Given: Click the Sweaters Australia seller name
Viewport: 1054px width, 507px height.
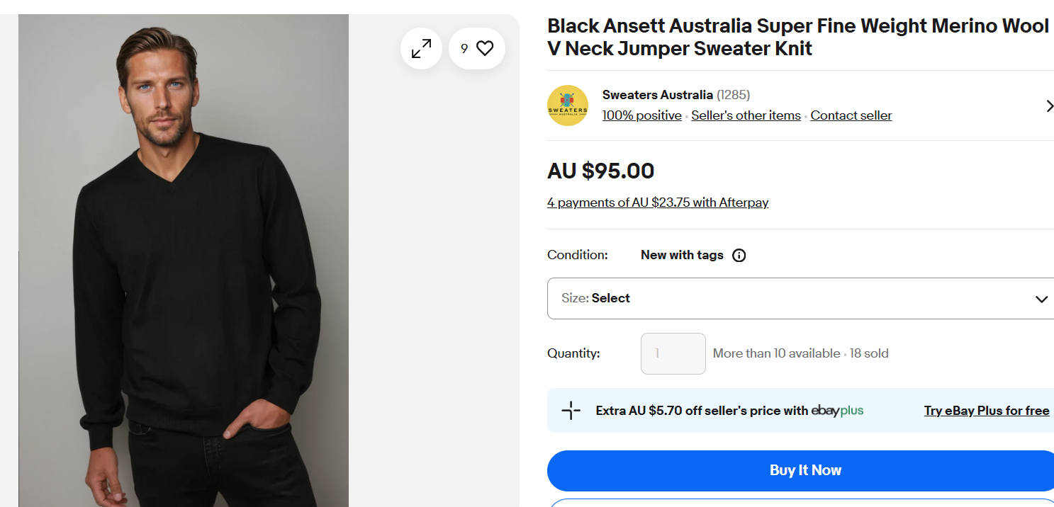Looking at the screenshot, I should pos(657,95).
